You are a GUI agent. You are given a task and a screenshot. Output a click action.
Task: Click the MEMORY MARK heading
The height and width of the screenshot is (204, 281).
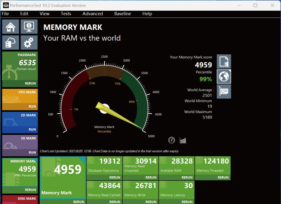pos(73,27)
